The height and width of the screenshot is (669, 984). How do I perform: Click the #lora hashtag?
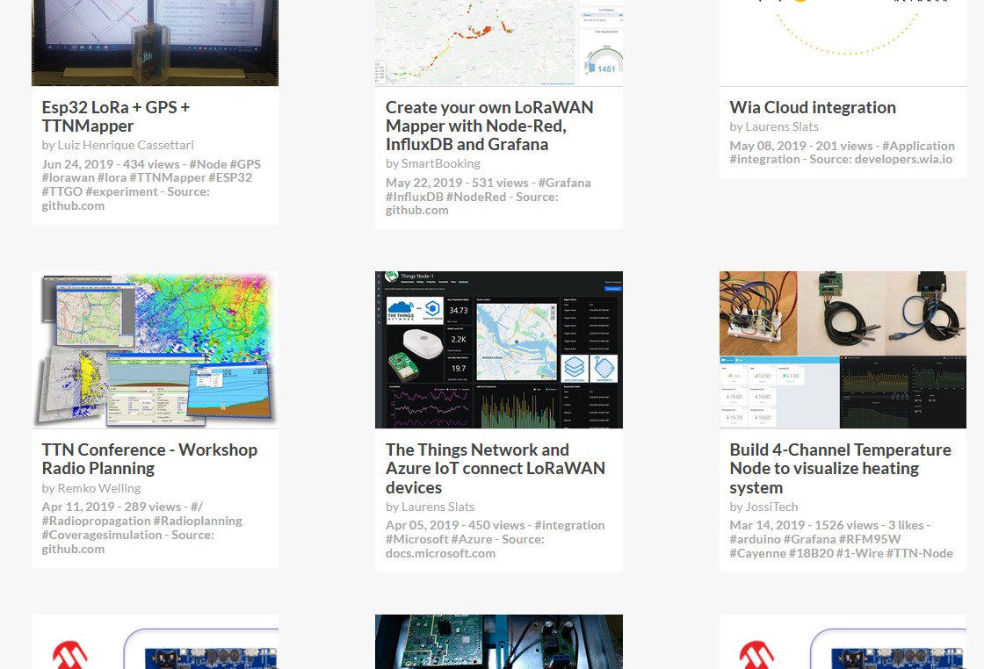(112, 177)
